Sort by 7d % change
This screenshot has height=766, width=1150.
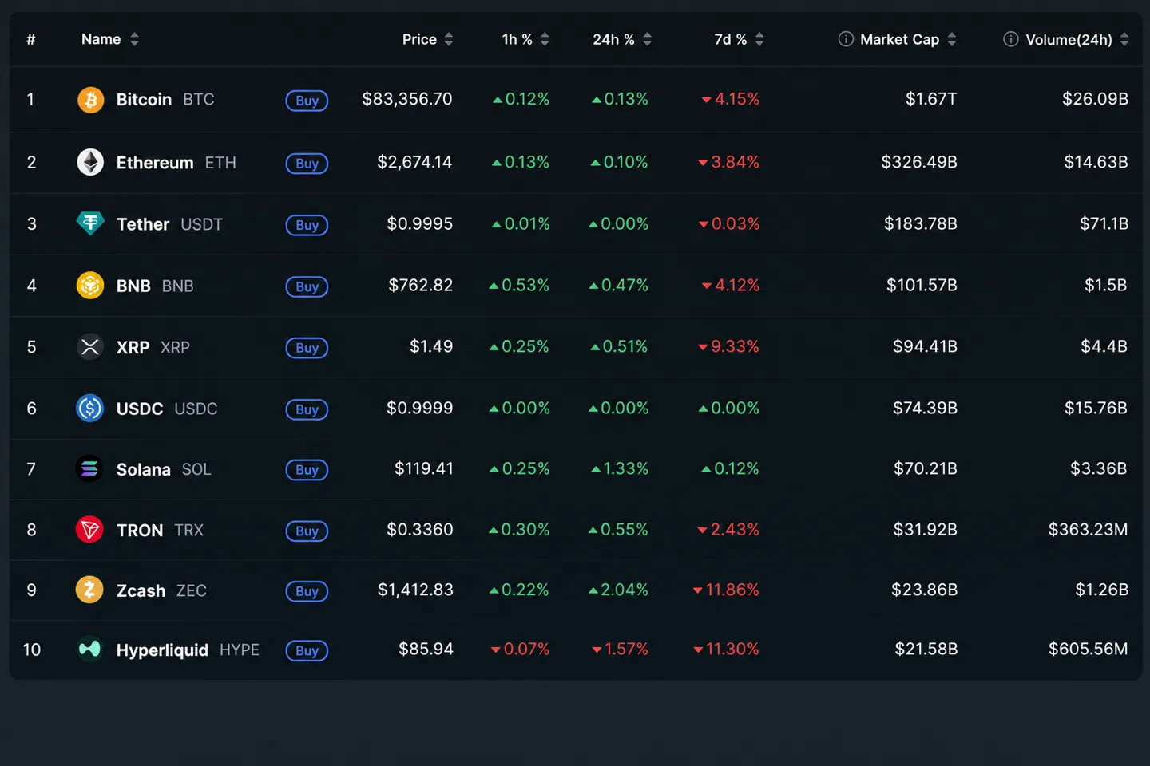[x=739, y=39]
